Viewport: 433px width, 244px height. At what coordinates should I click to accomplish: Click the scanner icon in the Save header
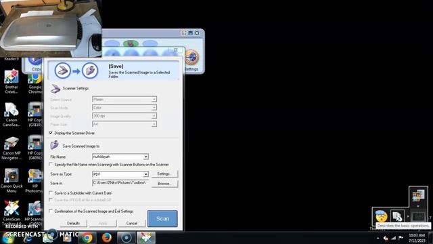[x=63, y=70]
